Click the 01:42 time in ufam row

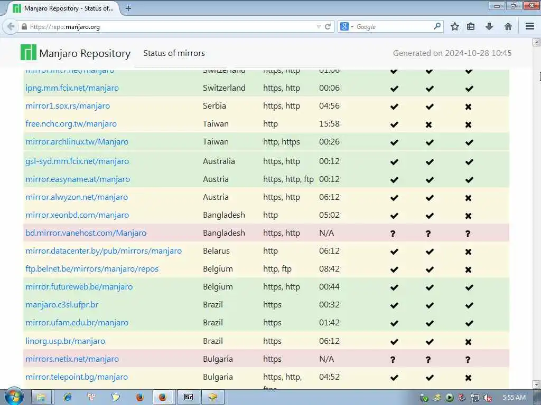tap(329, 322)
